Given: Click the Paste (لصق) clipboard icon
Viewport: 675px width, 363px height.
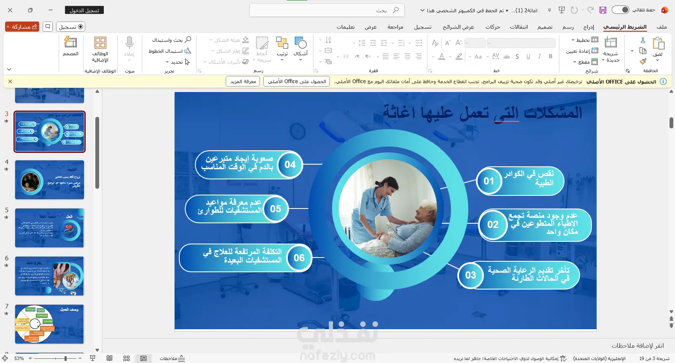Looking at the screenshot, I should click(x=658, y=43).
